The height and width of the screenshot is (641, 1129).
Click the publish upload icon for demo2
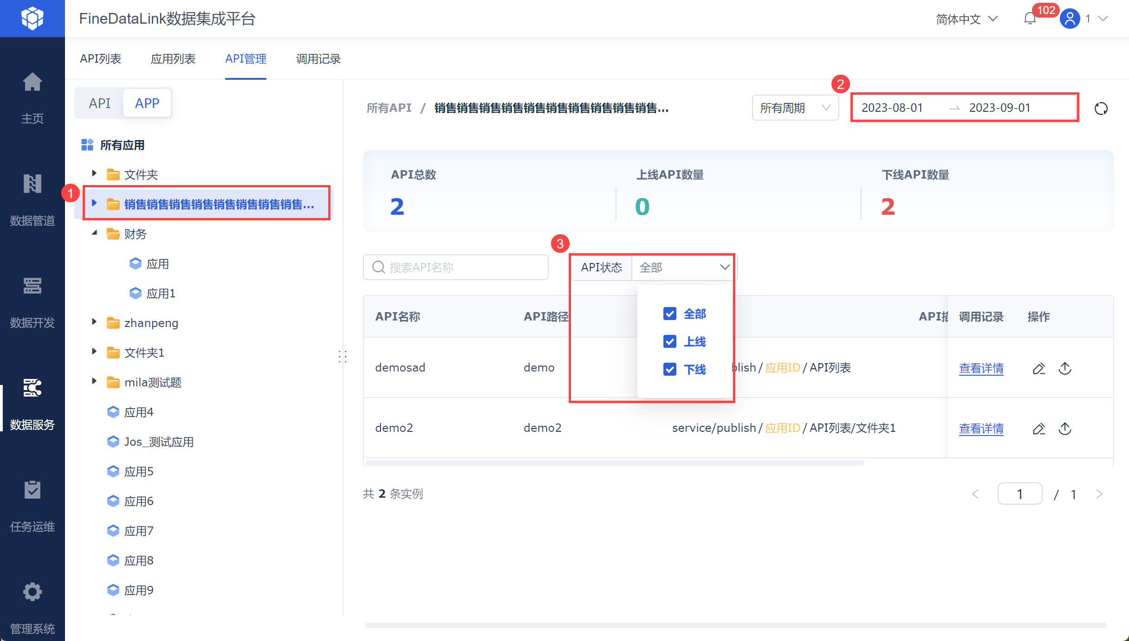coord(1065,429)
